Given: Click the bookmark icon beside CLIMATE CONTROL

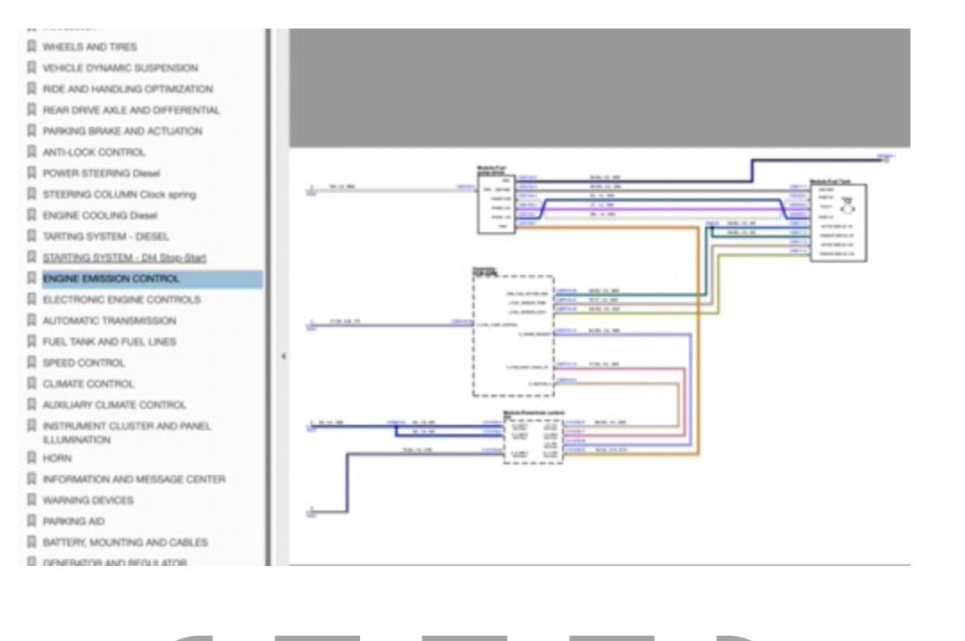Looking at the screenshot, I should (32, 383).
